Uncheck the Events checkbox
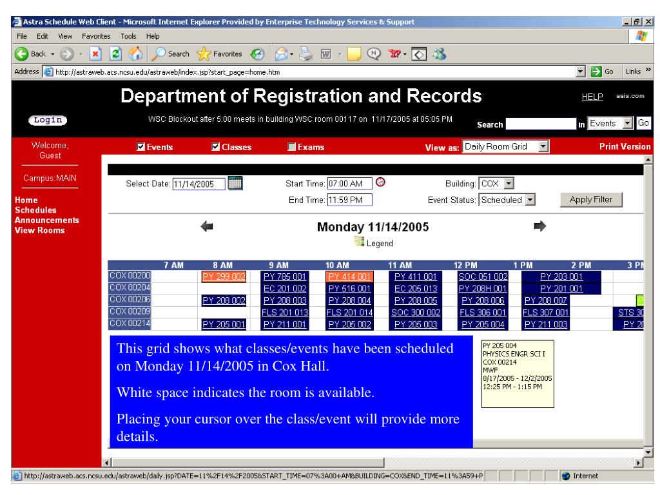The width and height of the screenshot is (660, 495). click(141, 146)
